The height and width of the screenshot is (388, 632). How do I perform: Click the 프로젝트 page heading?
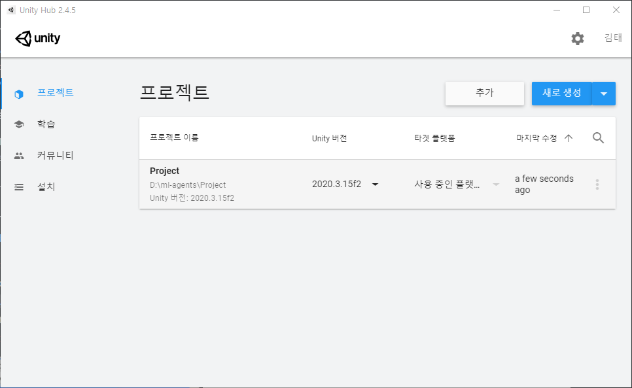tap(174, 92)
